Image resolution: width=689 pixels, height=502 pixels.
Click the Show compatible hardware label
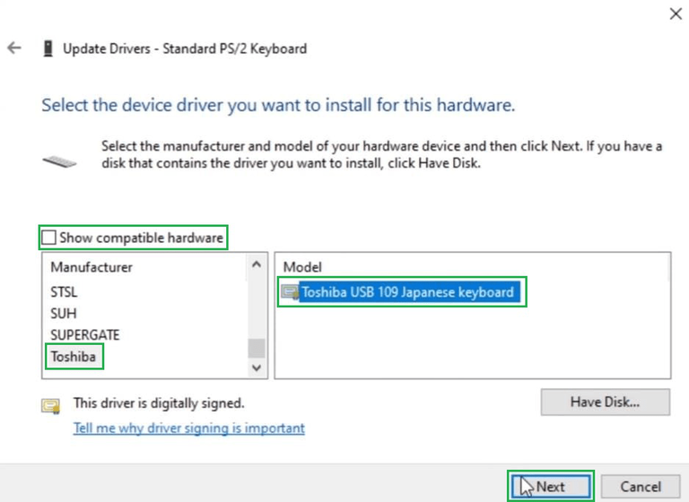(x=141, y=238)
